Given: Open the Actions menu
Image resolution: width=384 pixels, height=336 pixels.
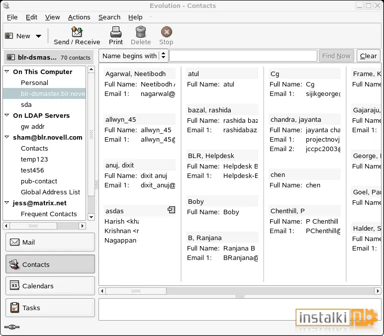Looking at the screenshot, I should coord(79,17).
